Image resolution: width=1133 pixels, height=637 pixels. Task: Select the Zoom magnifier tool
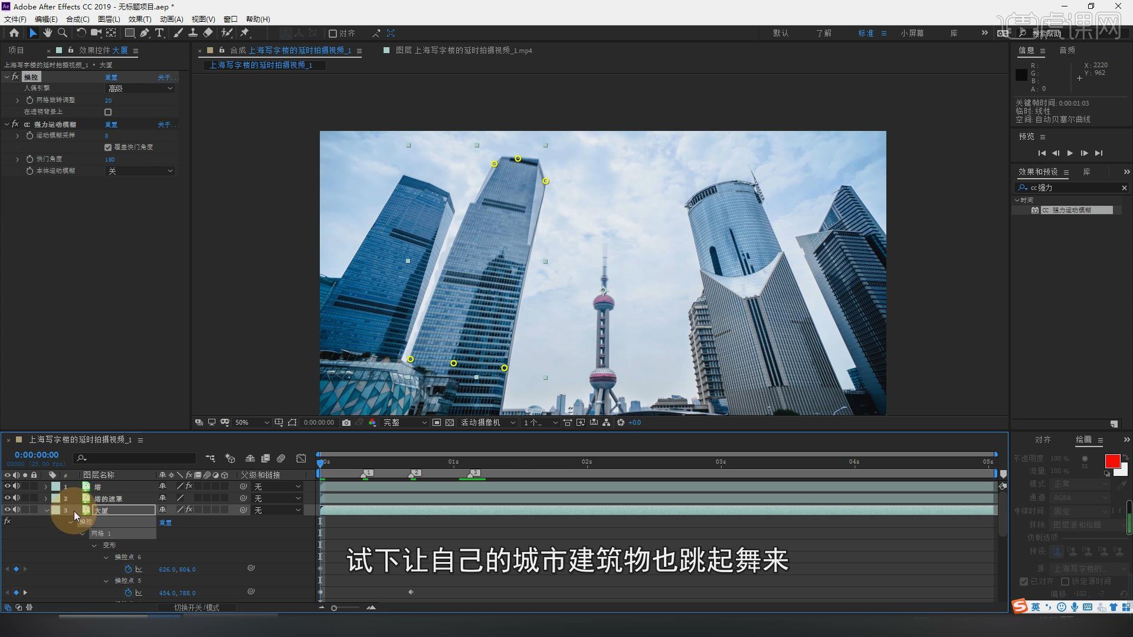coord(63,33)
